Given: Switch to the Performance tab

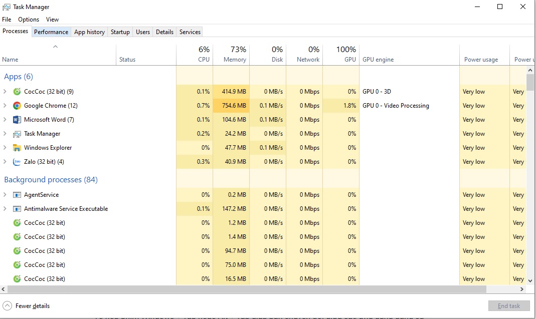Looking at the screenshot, I should click(x=51, y=32).
